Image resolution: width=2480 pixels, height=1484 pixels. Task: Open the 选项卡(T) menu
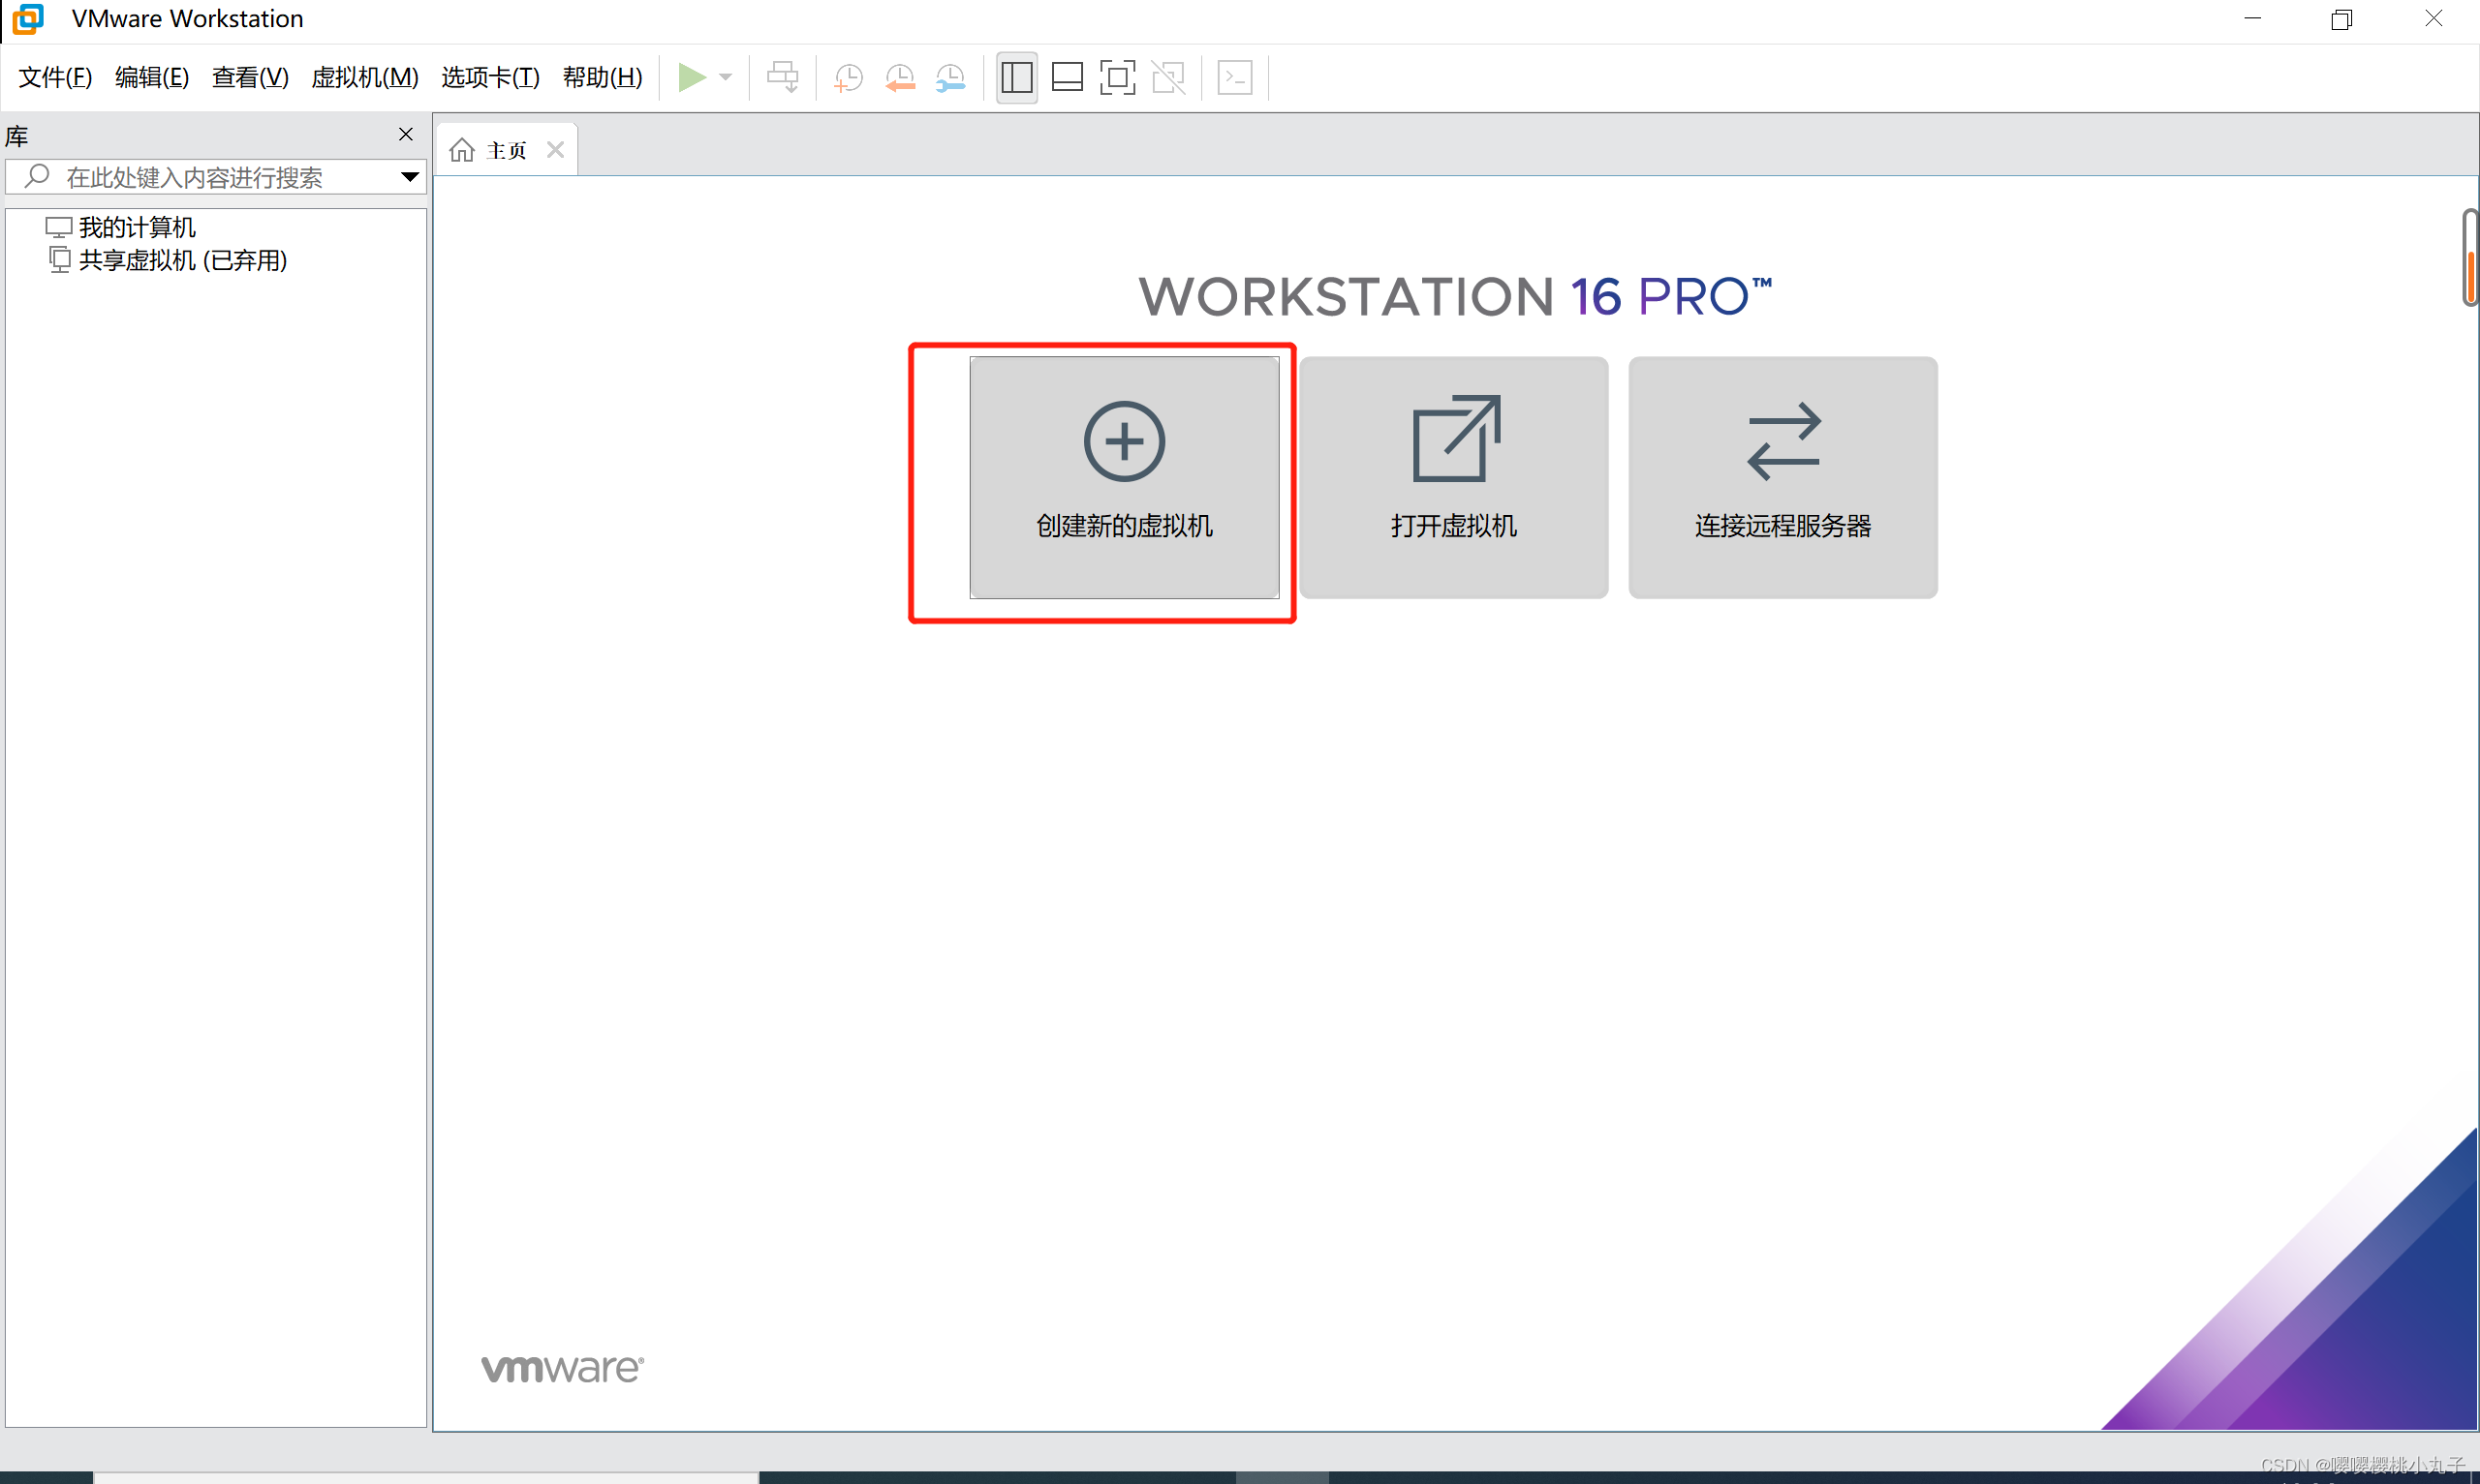[x=490, y=77]
